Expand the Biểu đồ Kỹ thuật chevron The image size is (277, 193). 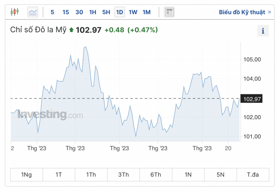point(269,12)
